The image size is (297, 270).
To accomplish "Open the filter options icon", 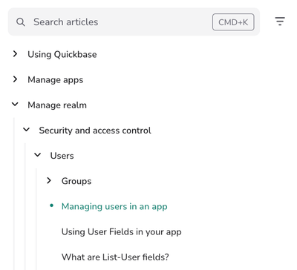I will (x=280, y=22).
